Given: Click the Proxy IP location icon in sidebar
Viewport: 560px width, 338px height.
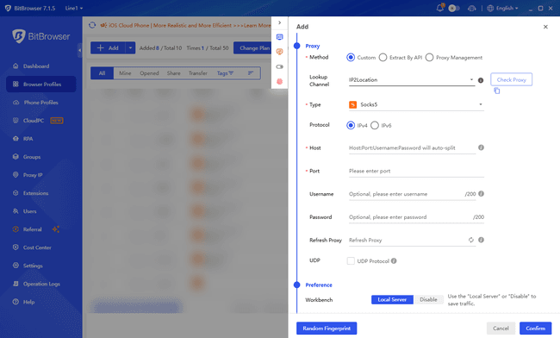Looking at the screenshot, I should tap(16, 175).
